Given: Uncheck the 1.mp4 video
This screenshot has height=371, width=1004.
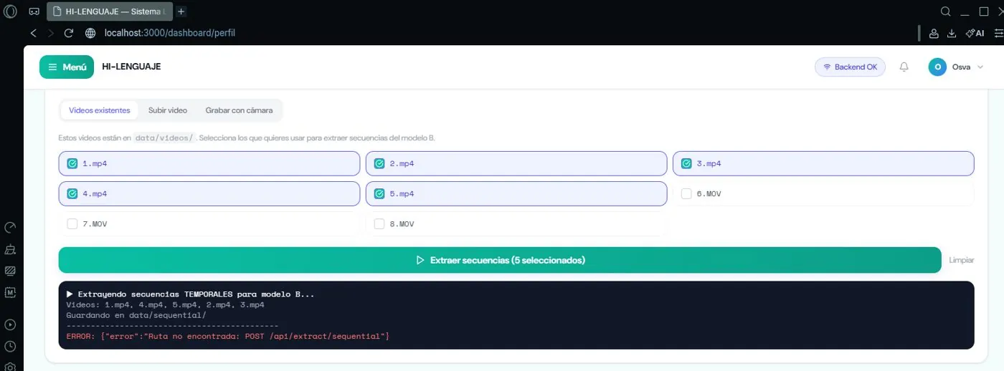Looking at the screenshot, I should click(72, 163).
